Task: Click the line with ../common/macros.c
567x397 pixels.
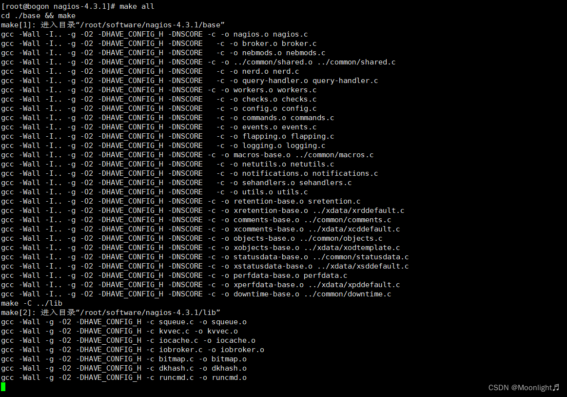Action: pyautogui.click(x=187, y=155)
